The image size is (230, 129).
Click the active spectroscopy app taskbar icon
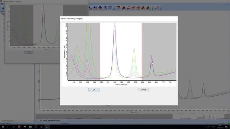(x=47, y=126)
